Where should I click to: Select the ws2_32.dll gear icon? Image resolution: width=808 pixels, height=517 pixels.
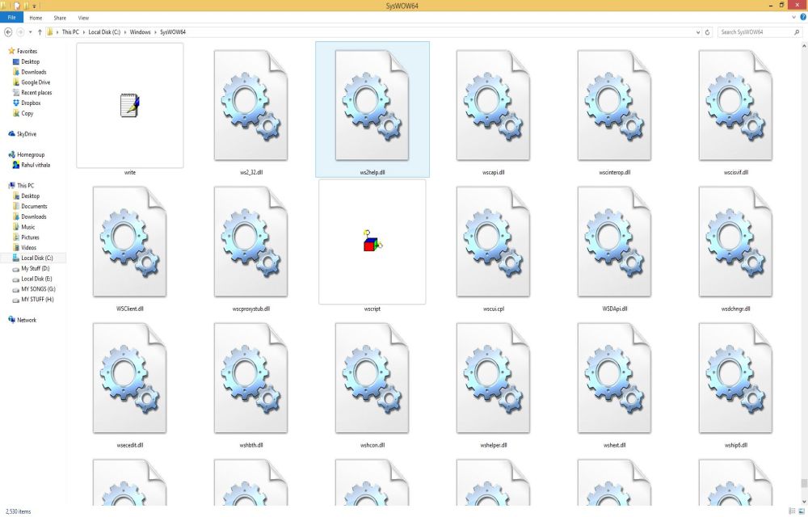click(x=250, y=105)
